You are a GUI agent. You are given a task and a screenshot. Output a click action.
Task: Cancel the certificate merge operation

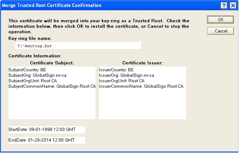tap(220, 31)
